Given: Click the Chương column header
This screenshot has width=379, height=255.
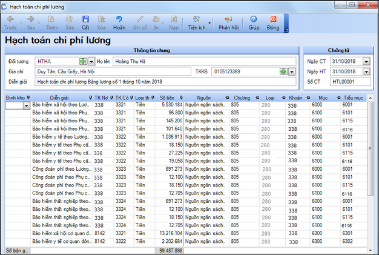Looking at the screenshot, I should [242, 98].
